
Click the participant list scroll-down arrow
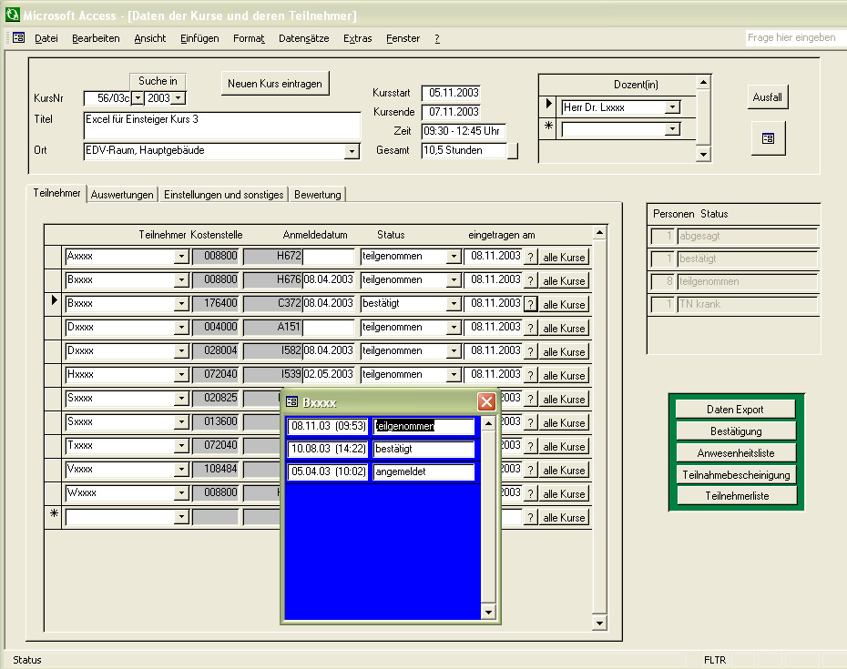(599, 623)
